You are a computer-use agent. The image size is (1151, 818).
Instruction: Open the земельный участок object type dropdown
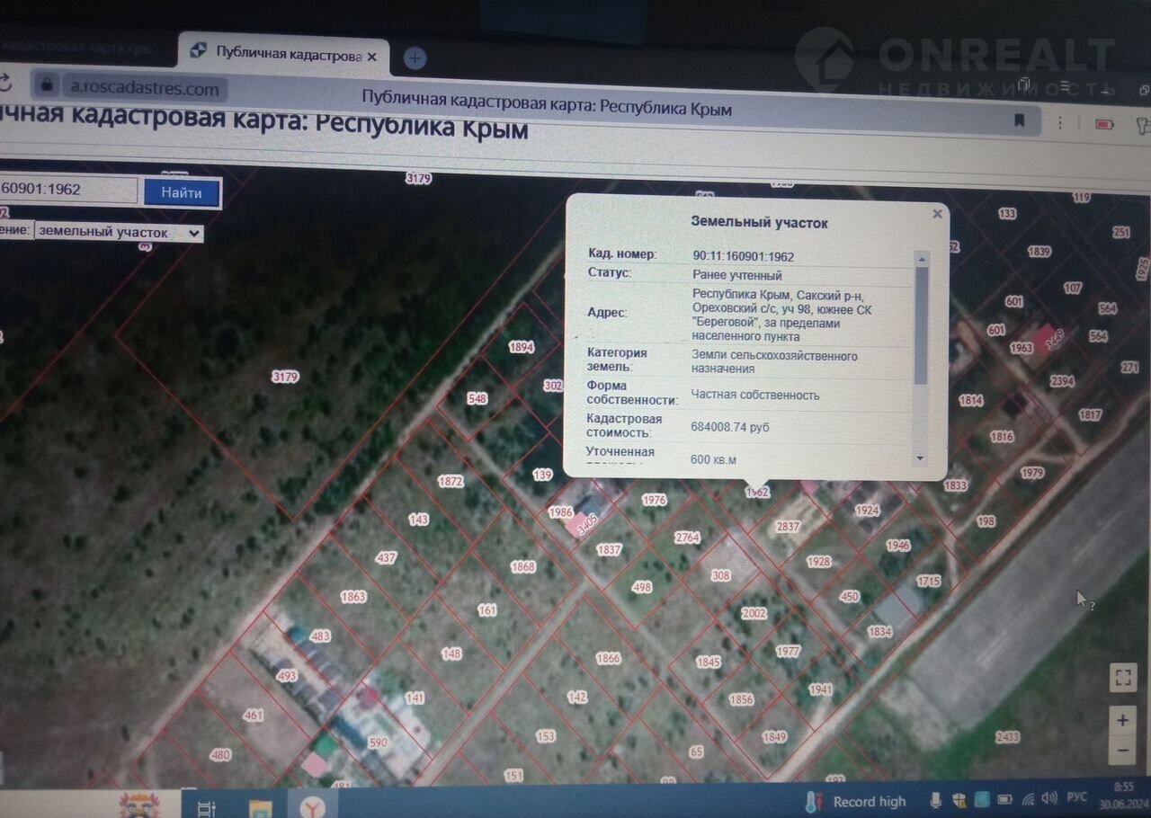click(x=119, y=233)
